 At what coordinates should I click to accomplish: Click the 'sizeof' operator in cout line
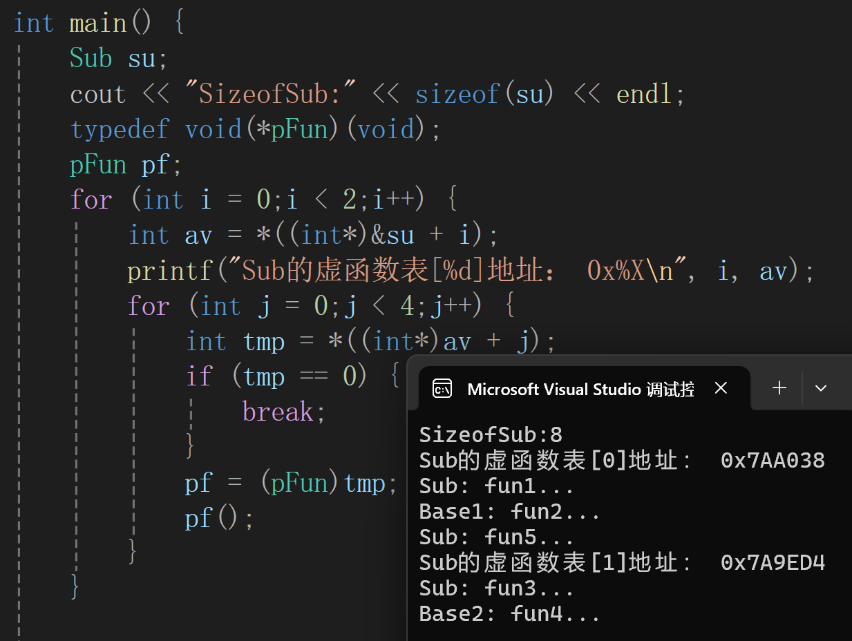coord(457,93)
